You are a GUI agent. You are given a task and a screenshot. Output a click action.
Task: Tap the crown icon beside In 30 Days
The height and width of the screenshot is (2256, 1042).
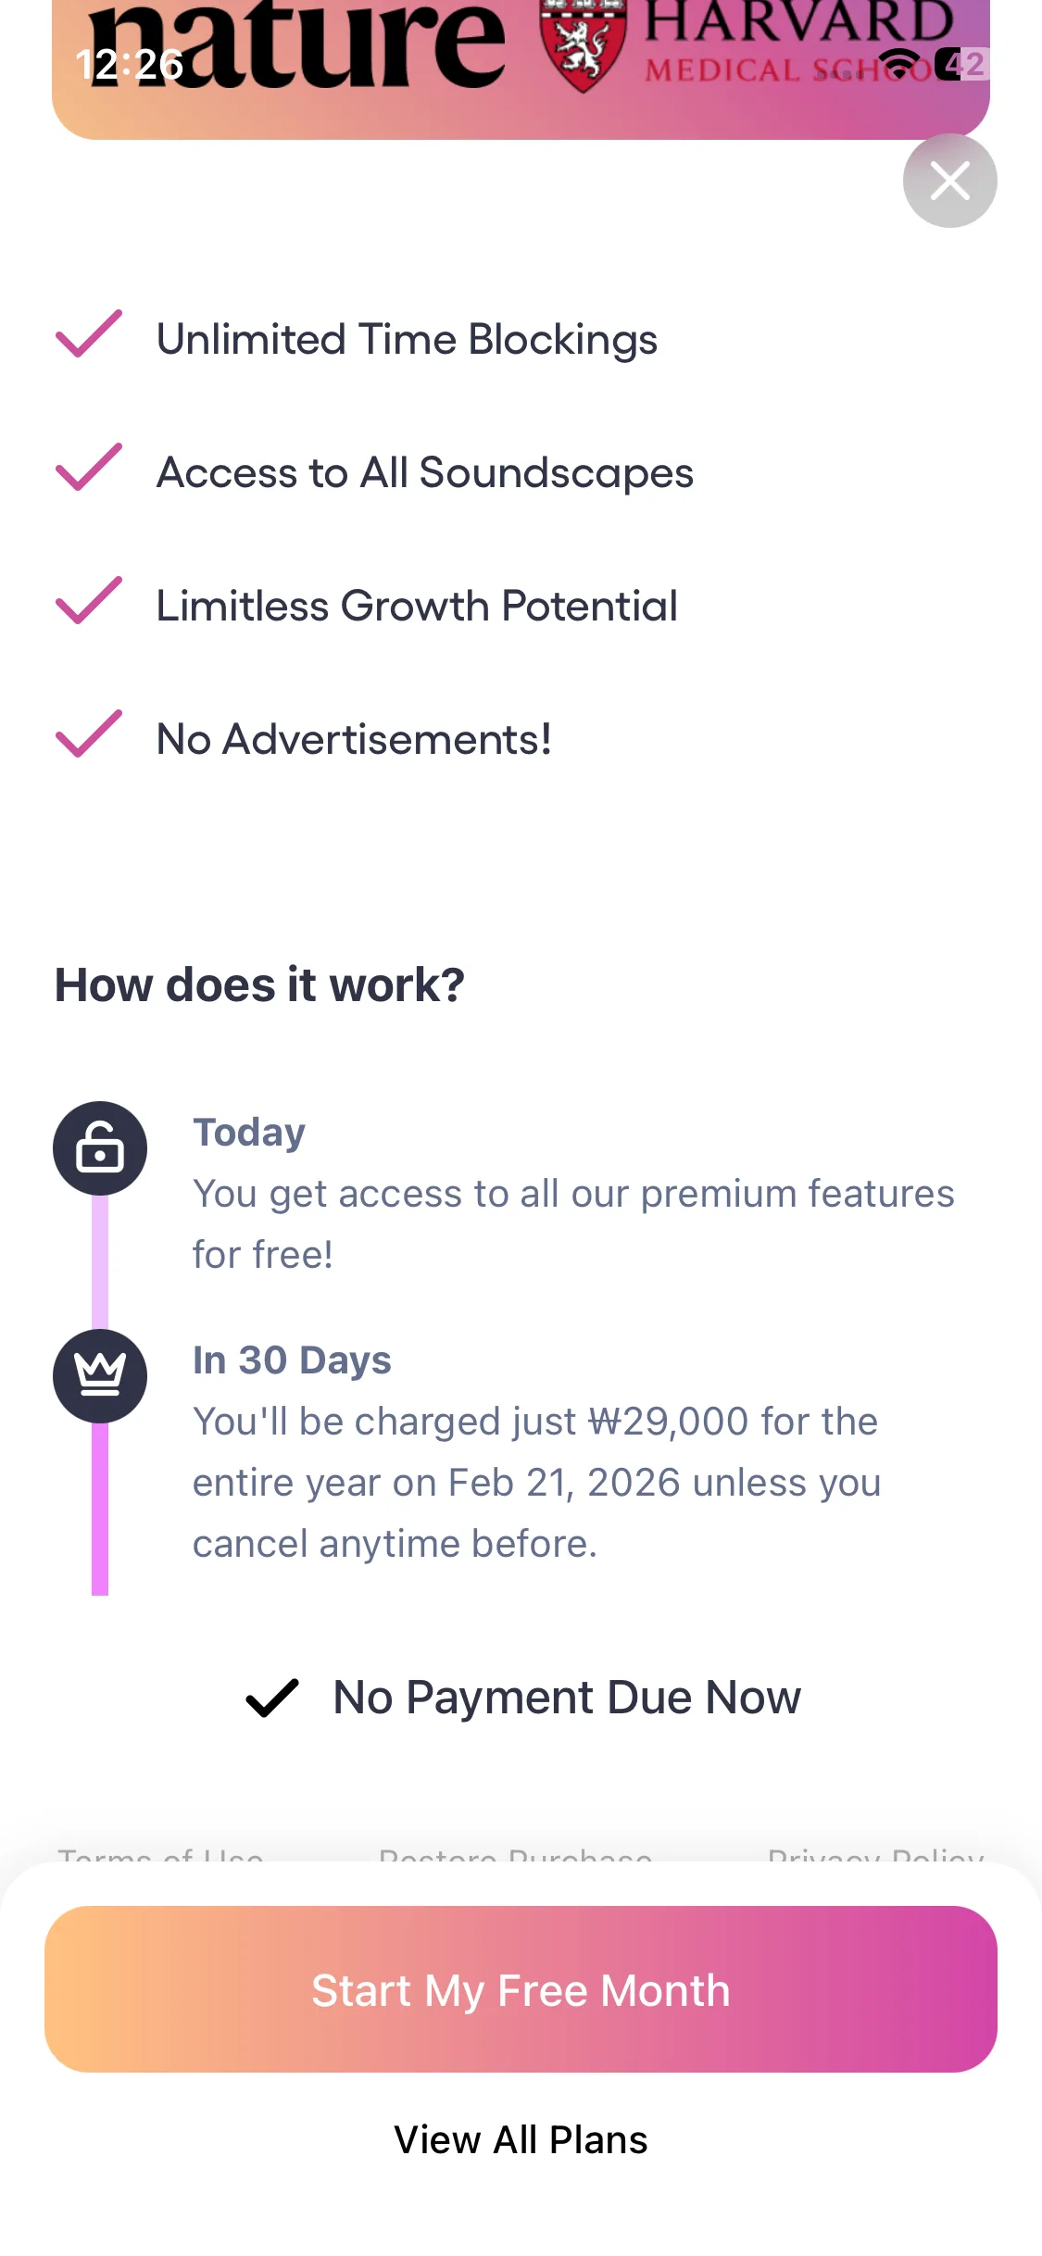click(x=100, y=1375)
